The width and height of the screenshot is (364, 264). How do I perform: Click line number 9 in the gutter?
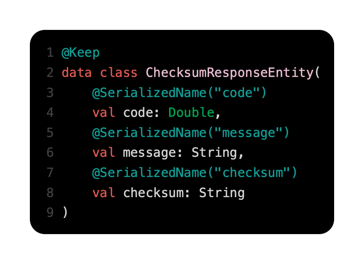(50, 212)
